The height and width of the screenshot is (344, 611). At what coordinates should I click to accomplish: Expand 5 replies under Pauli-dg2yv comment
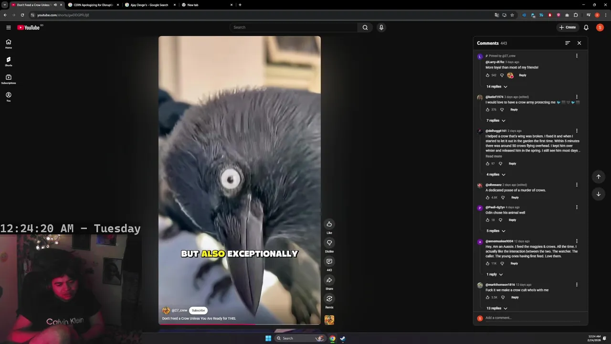[x=495, y=231]
